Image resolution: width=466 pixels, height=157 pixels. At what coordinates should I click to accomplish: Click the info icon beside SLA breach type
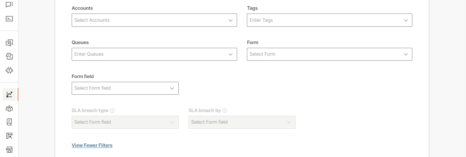112,111
